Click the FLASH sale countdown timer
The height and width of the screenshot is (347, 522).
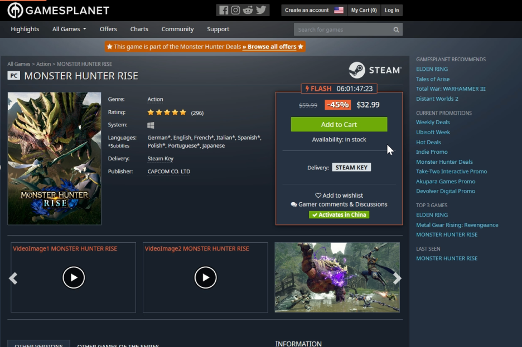(339, 89)
